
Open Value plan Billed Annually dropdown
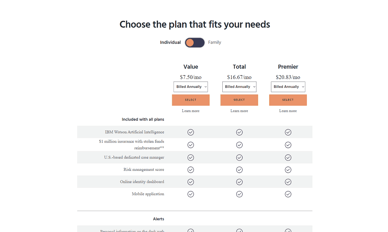point(191,87)
